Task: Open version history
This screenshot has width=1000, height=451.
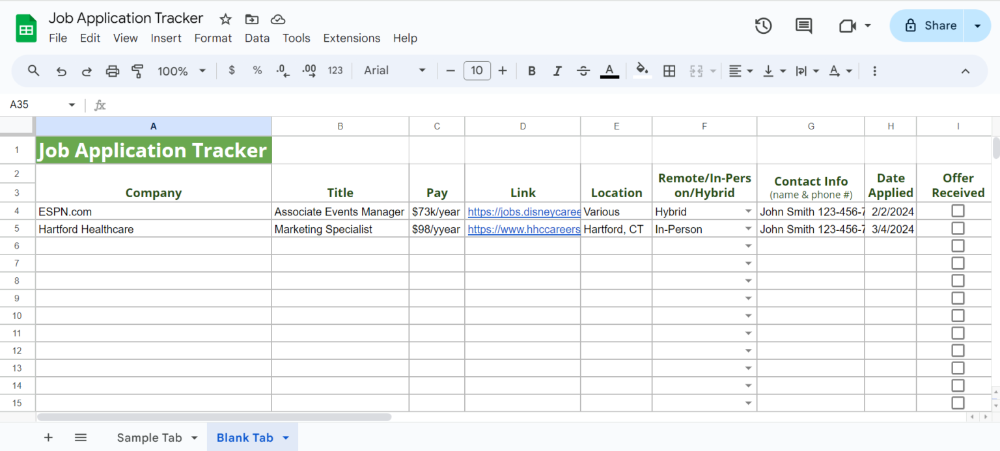Action: (x=763, y=25)
